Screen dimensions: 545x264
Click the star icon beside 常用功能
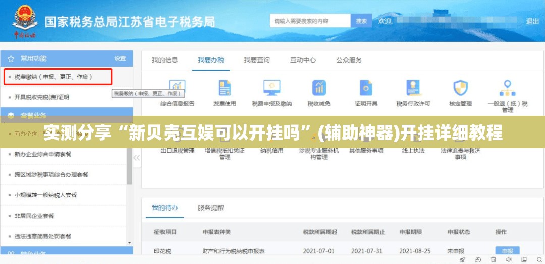[11, 58]
